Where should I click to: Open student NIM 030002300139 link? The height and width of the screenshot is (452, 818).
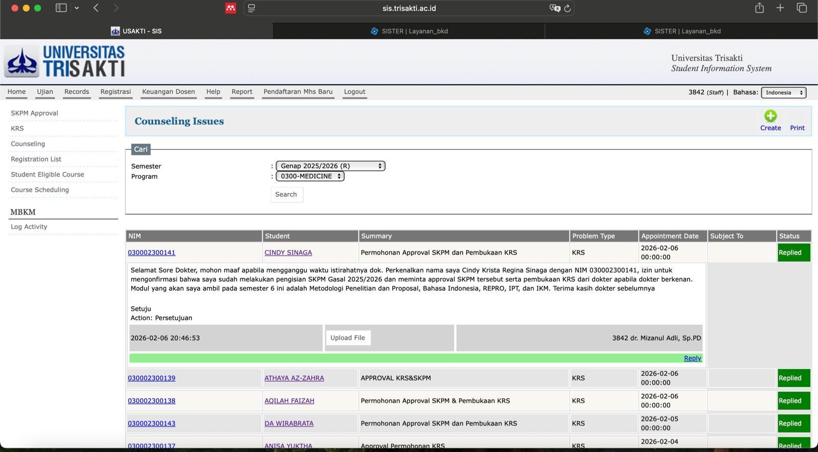tap(151, 378)
